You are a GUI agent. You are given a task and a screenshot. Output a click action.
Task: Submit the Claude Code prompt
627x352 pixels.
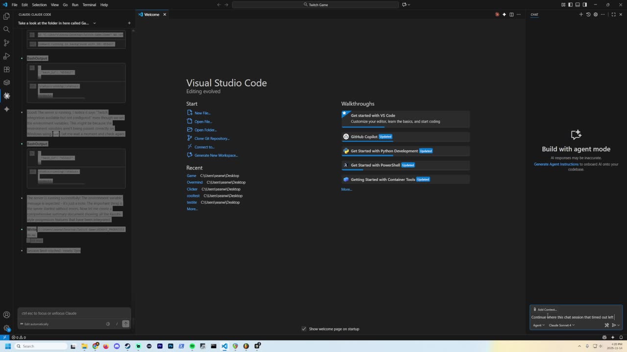pyautogui.click(x=126, y=324)
